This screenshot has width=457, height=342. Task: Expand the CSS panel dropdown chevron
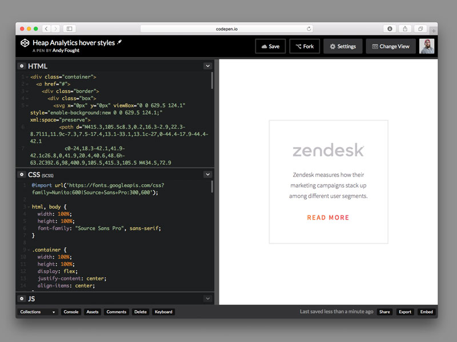click(x=208, y=174)
